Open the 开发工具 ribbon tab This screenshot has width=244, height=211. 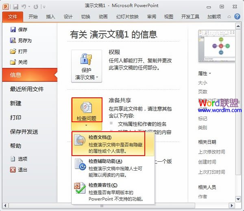[190, 17]
